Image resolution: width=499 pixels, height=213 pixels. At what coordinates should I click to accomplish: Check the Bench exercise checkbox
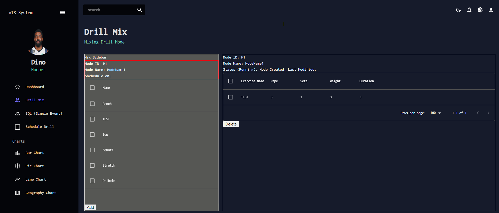pos(92,104)
